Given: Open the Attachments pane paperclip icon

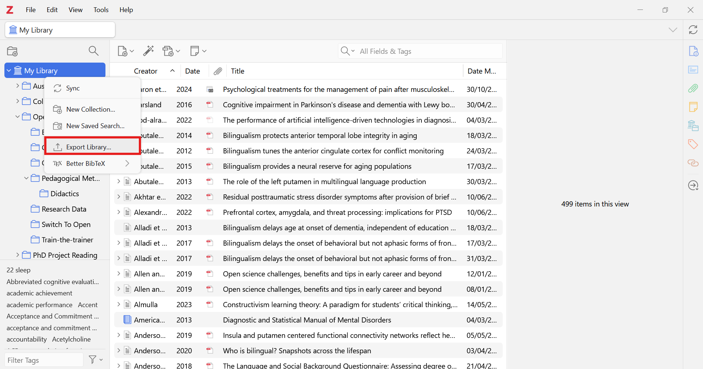Looking at the screenshot, I should pyautogui.click(x=693, y=88).
